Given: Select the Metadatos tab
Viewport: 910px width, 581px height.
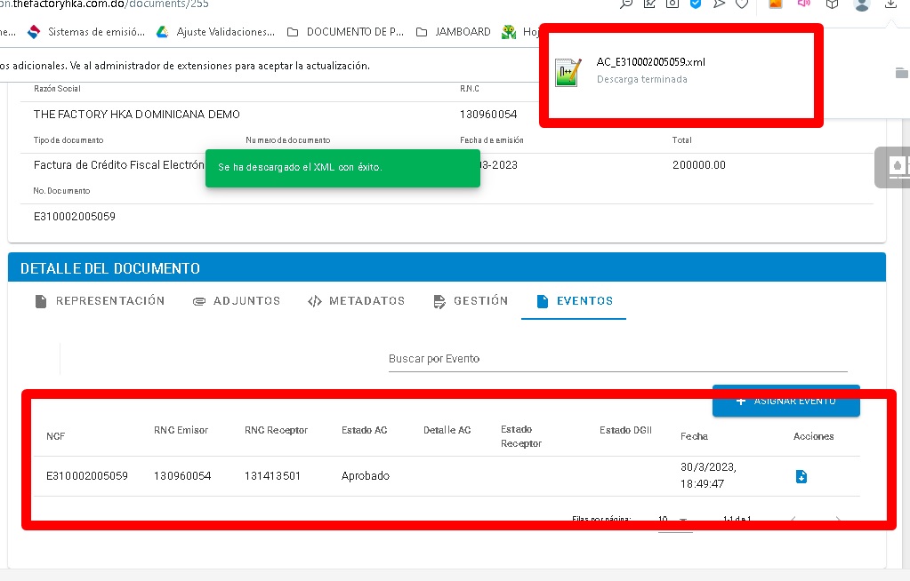Looking at the screenshot, I should (x=356, y=301).
